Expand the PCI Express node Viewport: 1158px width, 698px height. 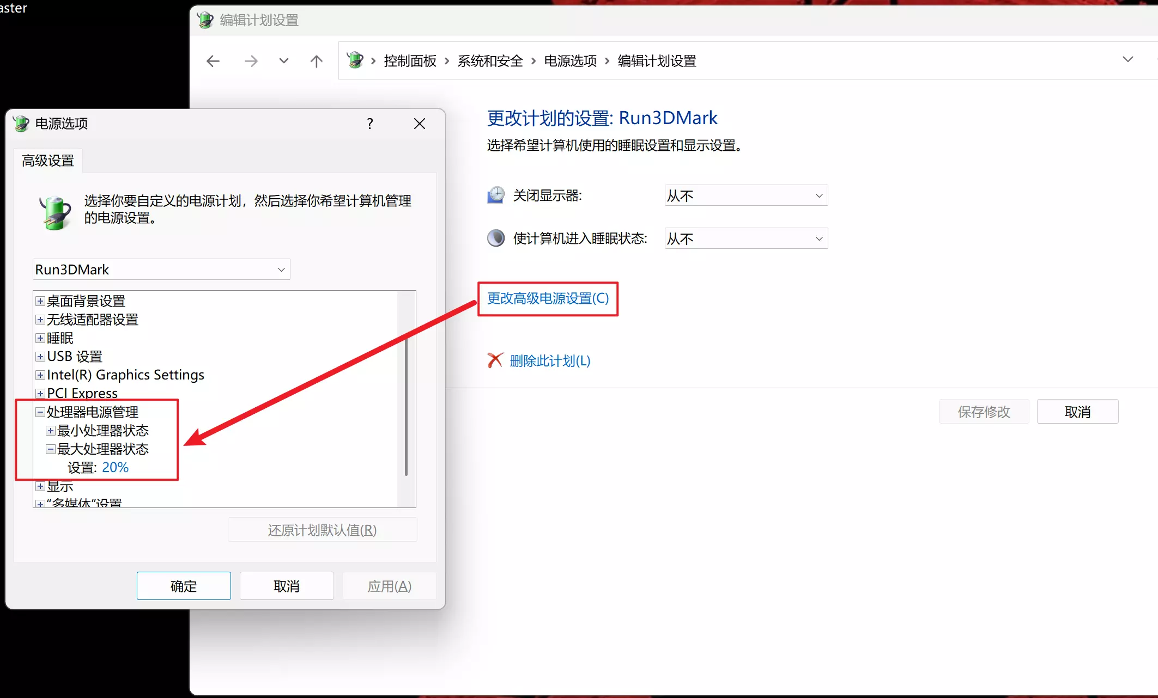click(40, 393)
